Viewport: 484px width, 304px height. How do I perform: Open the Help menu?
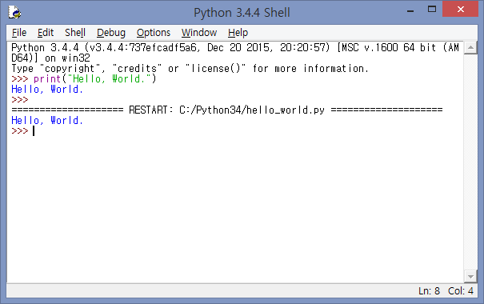point(238,33)
